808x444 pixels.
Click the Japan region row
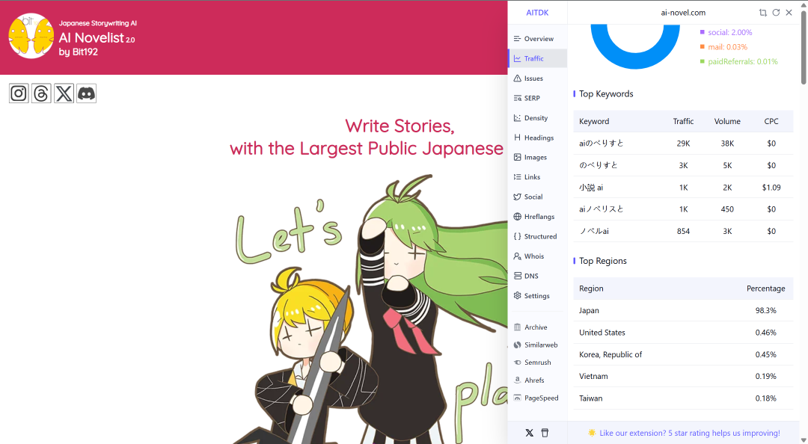click(683, 311)
